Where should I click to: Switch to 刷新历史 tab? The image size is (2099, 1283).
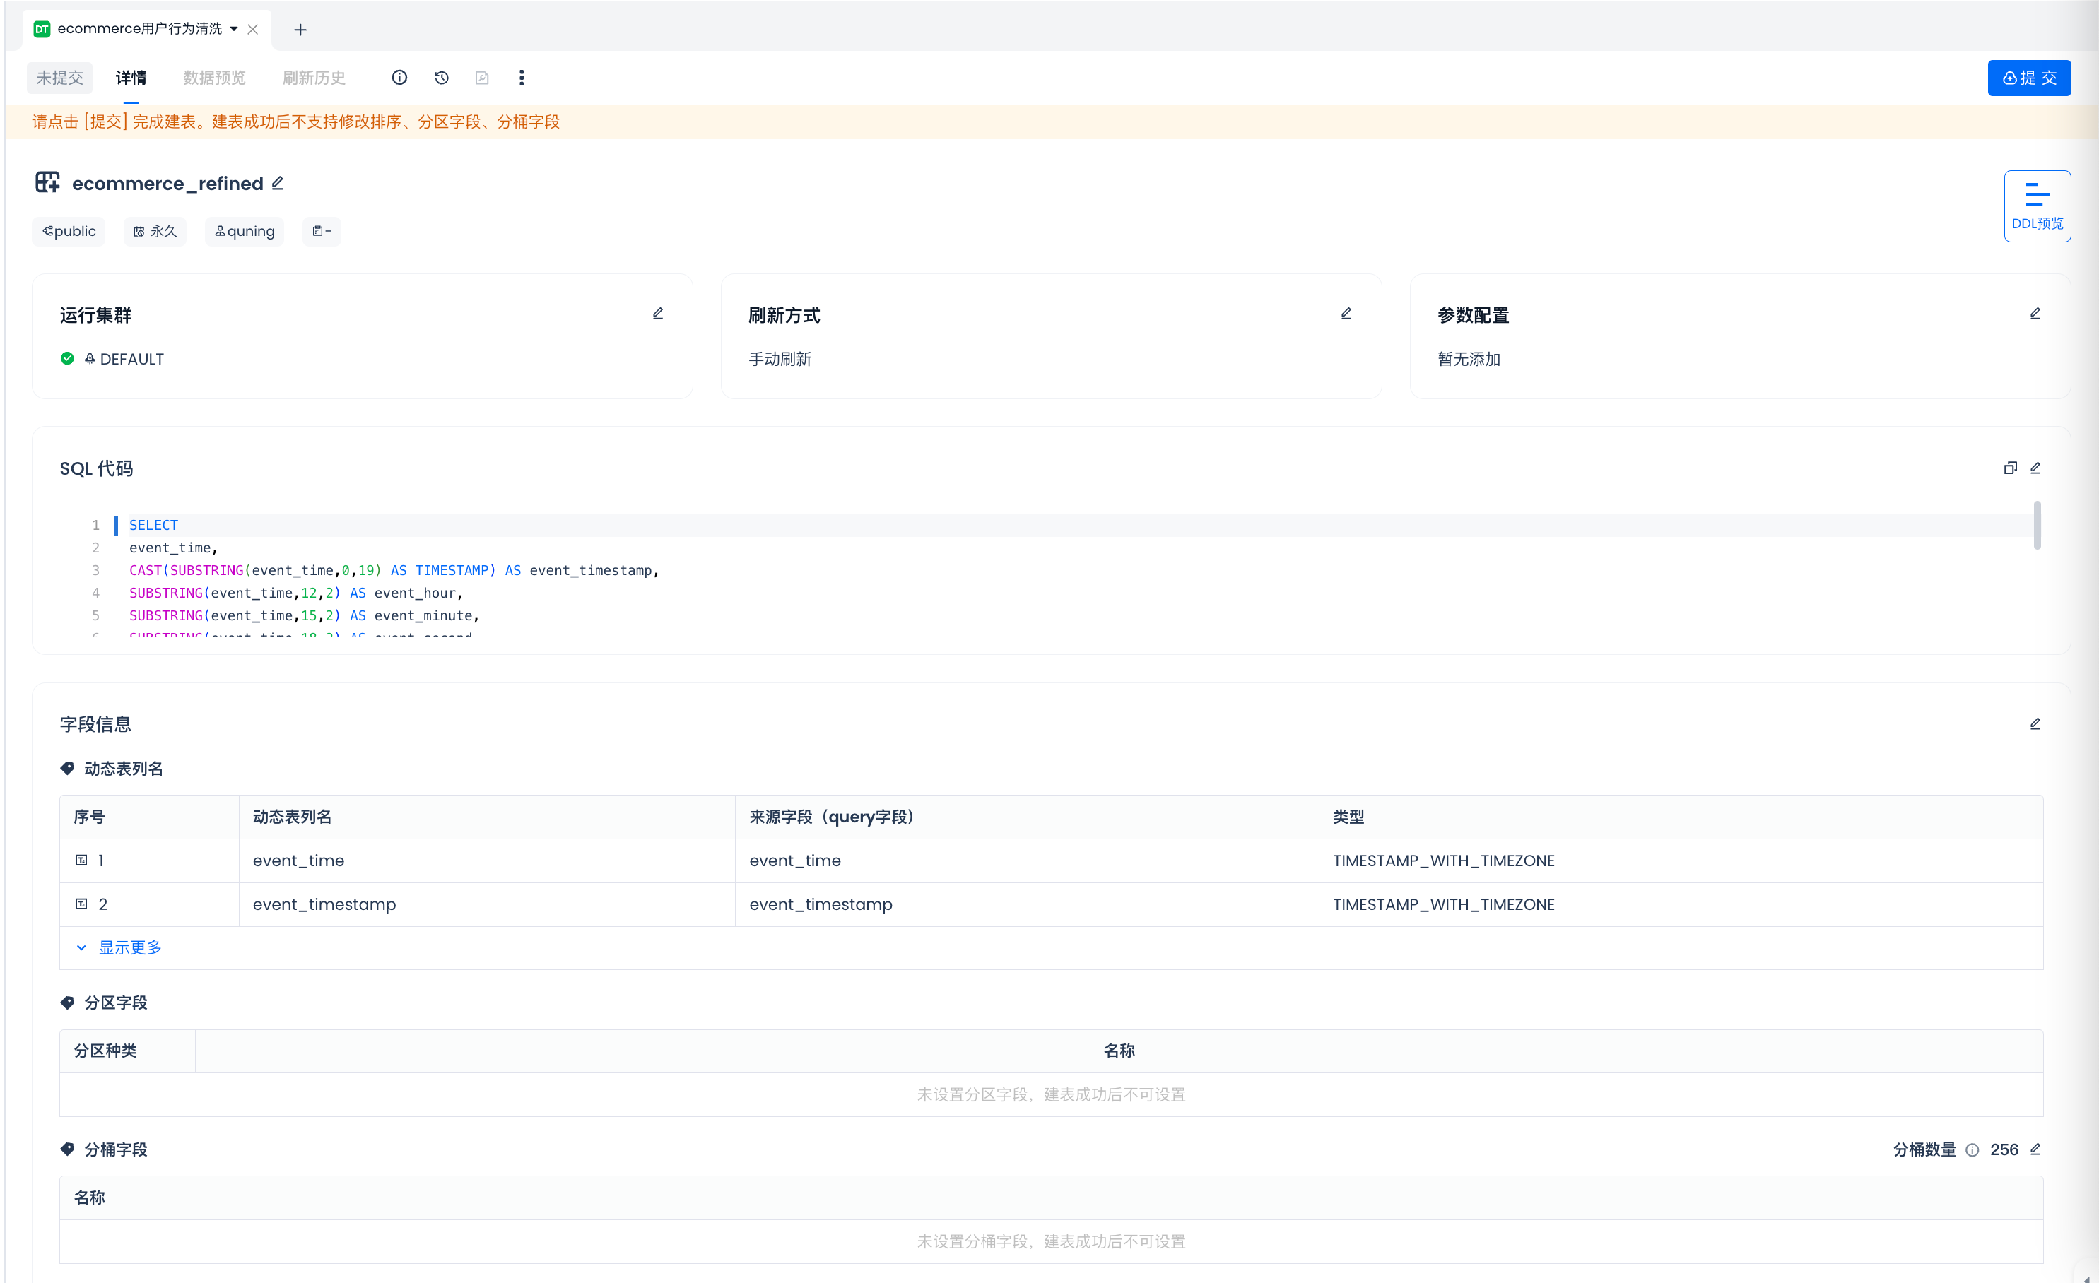(314, 78)
